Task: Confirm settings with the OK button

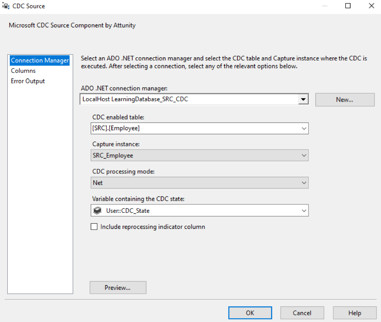Action: [x=250, y=313]
